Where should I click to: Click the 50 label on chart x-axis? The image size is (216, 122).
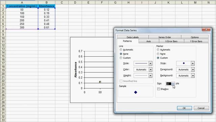pyautogui.click(x=100, y=92)
